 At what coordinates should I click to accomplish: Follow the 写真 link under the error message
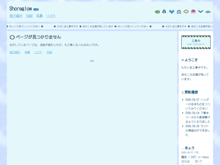(x=27, y=52)
